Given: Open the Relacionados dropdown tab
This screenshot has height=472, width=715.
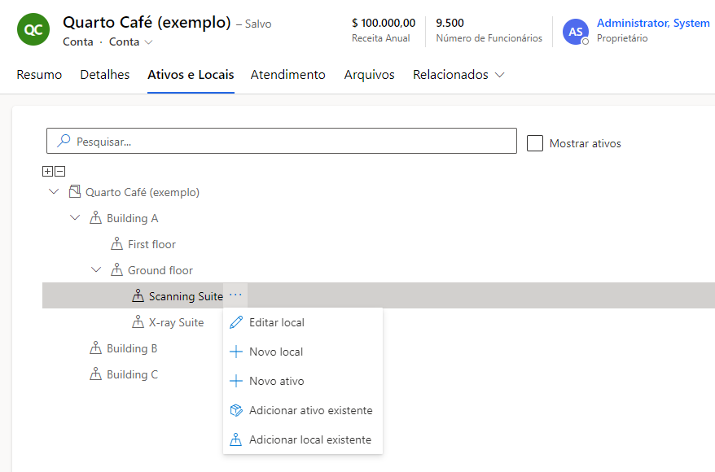Looking at the screenshot, I should pyautogui.click(x=458, y=75).
